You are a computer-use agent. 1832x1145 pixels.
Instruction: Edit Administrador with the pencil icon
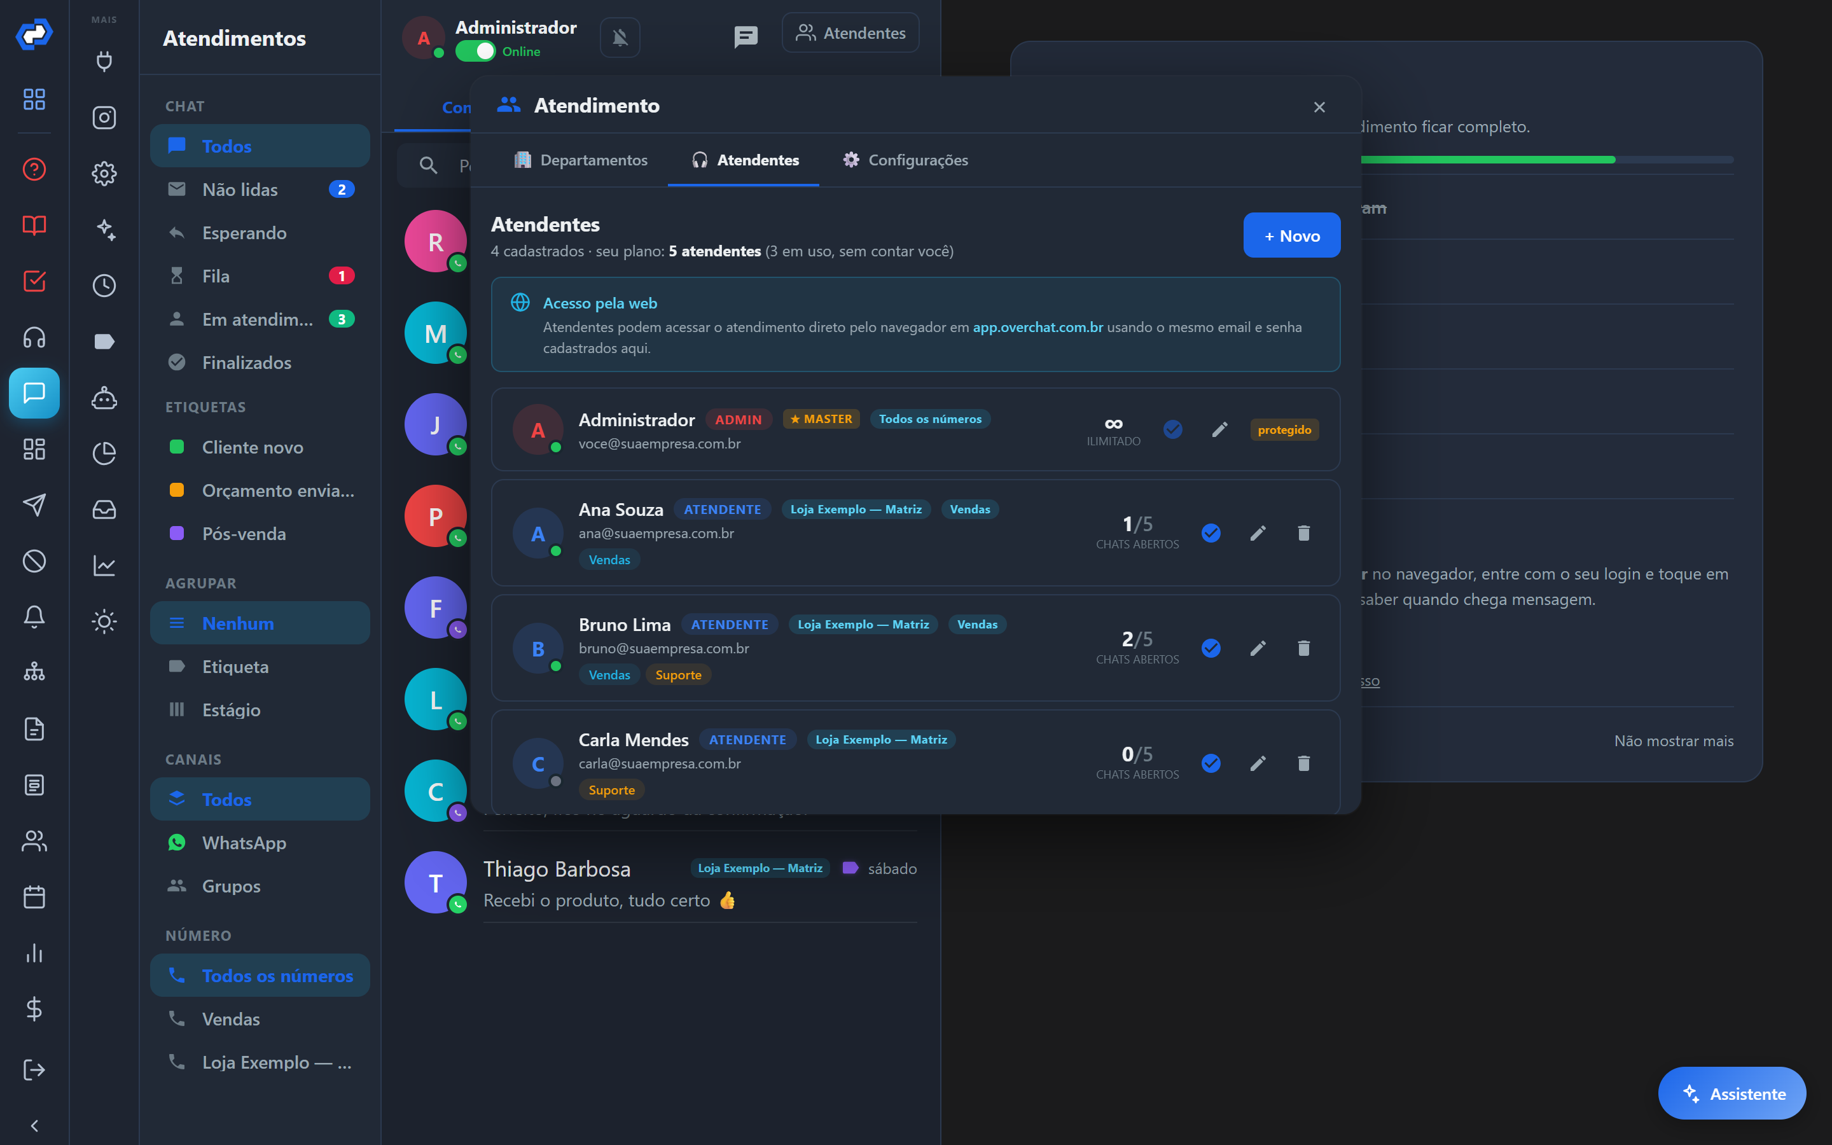1219,429
